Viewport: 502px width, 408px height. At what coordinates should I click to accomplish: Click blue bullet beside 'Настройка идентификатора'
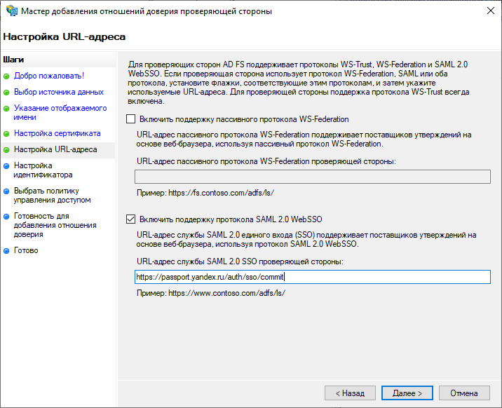7,166
